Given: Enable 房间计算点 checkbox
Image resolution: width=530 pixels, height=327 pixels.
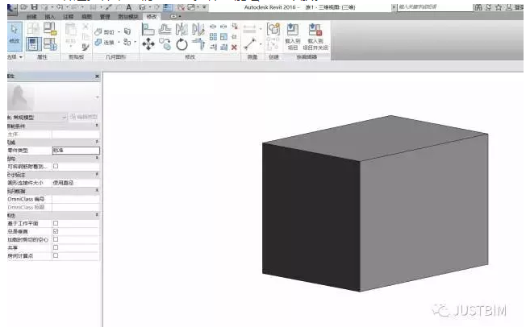Looking at the screenshot, I should [x=56, y=255].
